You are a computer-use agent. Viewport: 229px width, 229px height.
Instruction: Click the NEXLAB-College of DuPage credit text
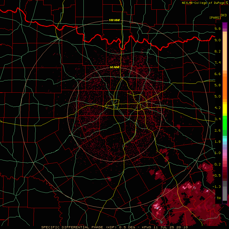click(x=203, y=3)
